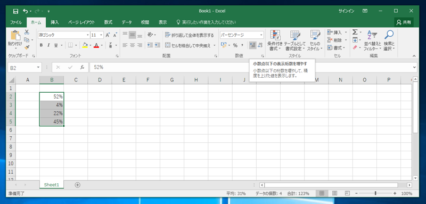Viewport: 426px width, 204px height.
Task: Click the Save icon in the title bar
Action: pyautogui.click(x=16, y=11)
